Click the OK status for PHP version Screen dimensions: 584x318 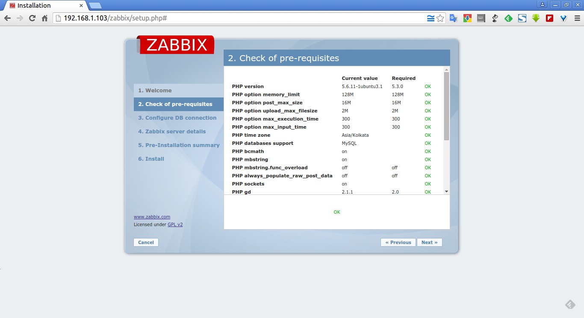[428, 86]
